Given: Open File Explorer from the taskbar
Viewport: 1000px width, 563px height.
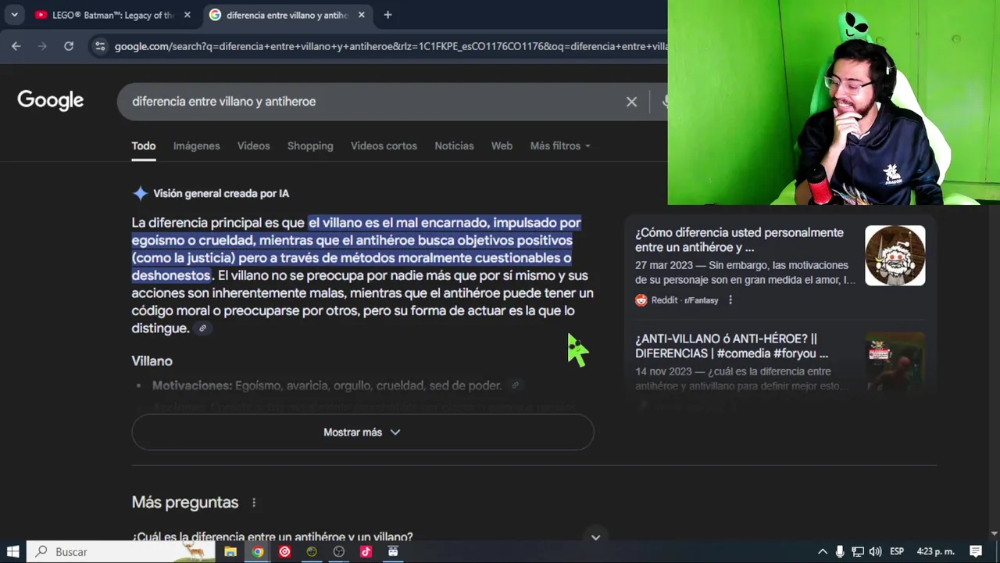Looking at the screenshot, I should point(230,551).
